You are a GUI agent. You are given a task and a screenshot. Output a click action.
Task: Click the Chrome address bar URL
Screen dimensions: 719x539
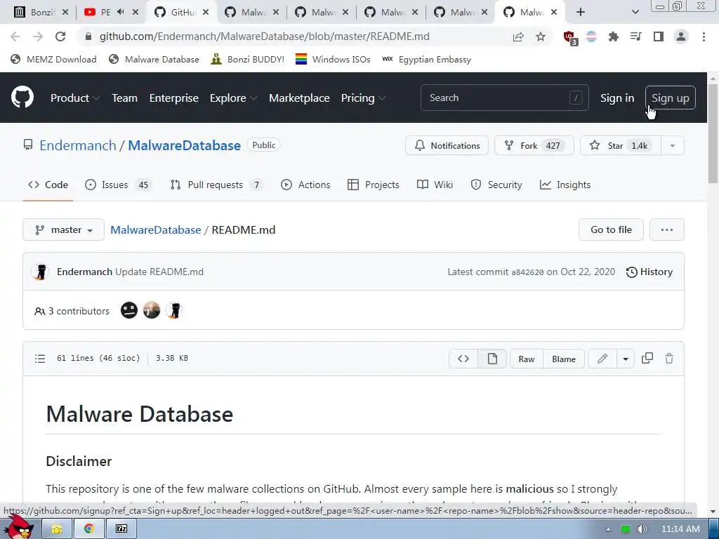(265, 36)
